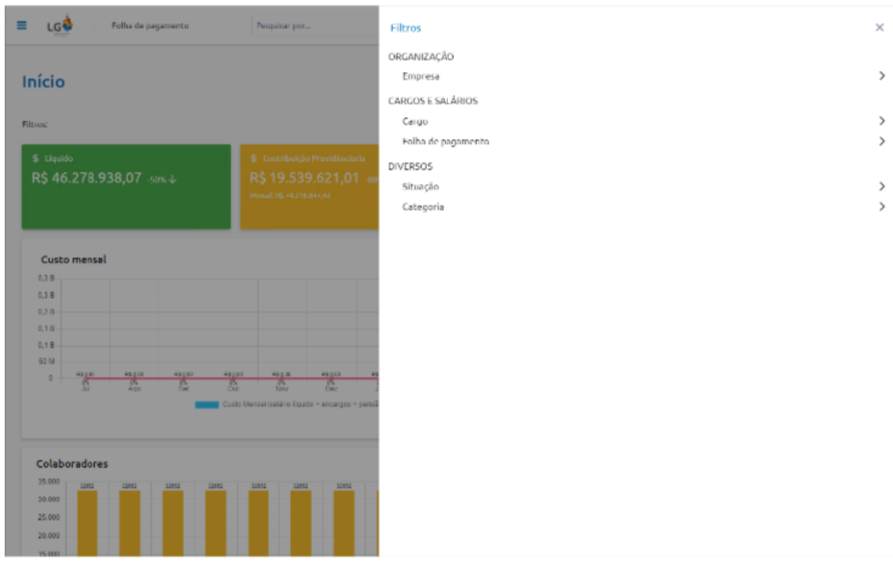Expand the Cargo filter chevron

click(882, 121)
